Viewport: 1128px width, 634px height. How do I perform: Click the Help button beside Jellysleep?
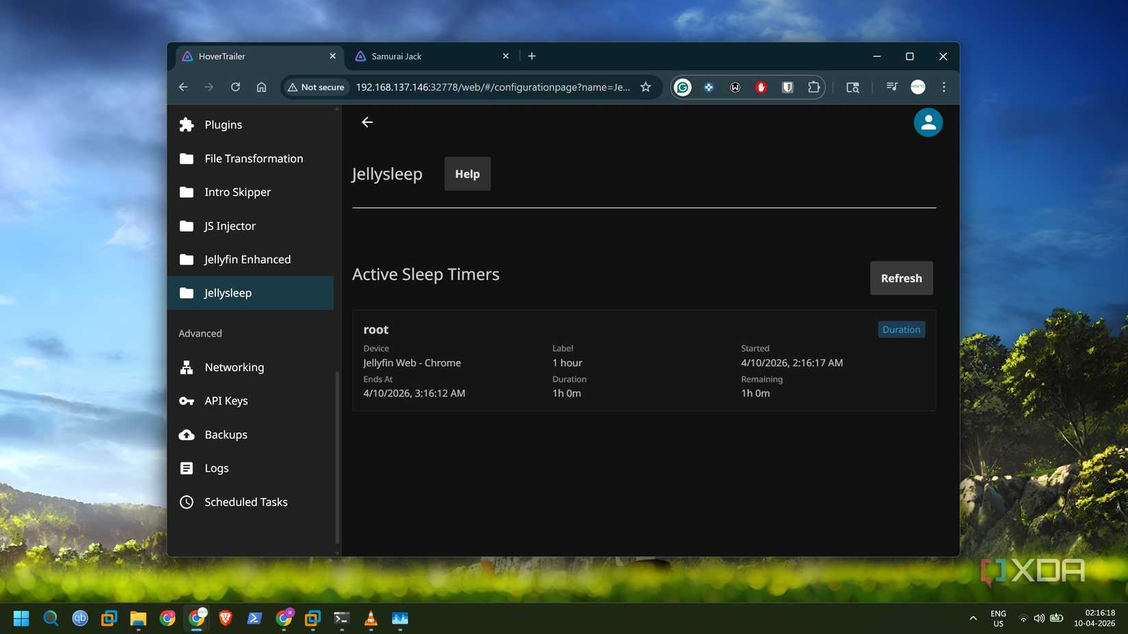[x=468, y=174]
